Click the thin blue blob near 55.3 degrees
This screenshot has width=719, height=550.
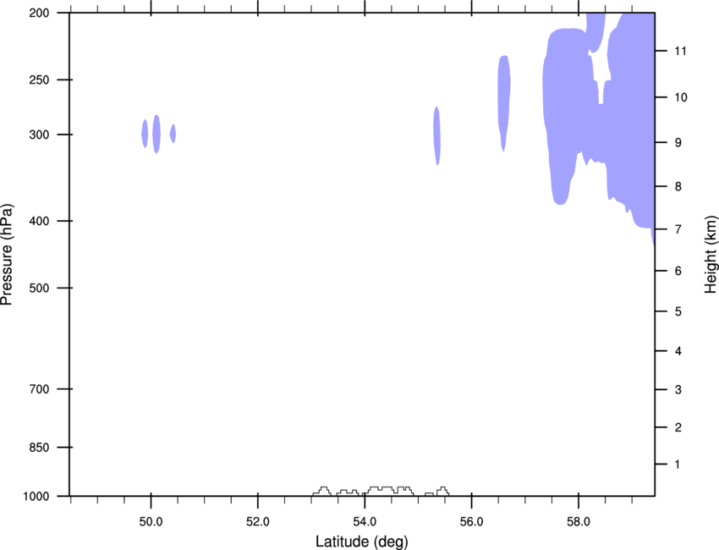(437, 135)
